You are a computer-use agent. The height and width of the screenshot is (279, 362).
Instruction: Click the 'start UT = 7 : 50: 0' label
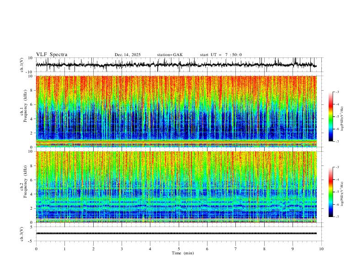click(221, 55)
